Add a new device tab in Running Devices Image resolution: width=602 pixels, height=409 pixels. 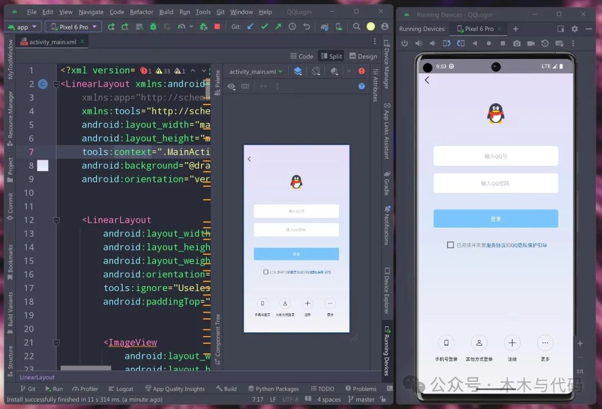516,29
